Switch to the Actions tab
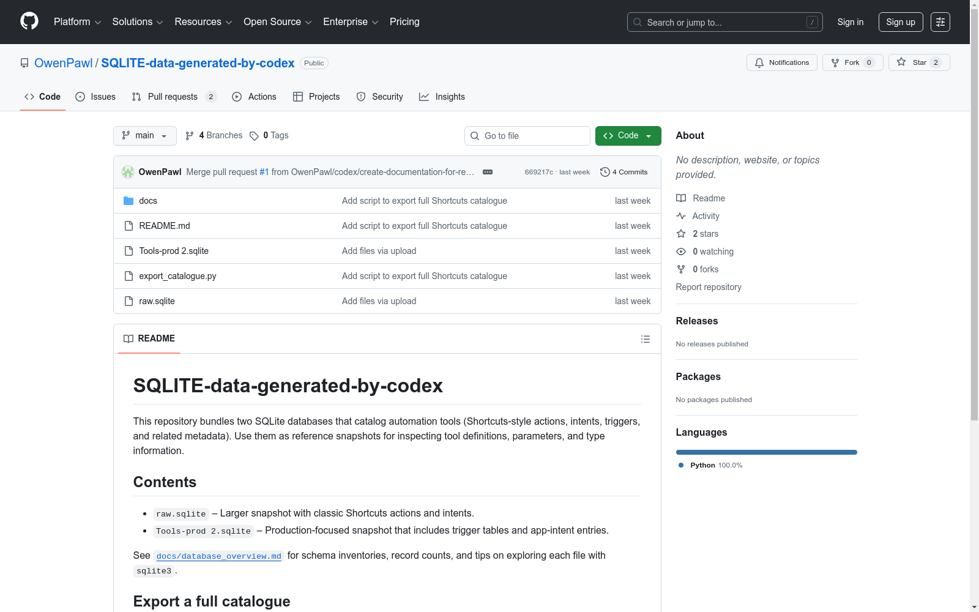 tap(254, 97)
